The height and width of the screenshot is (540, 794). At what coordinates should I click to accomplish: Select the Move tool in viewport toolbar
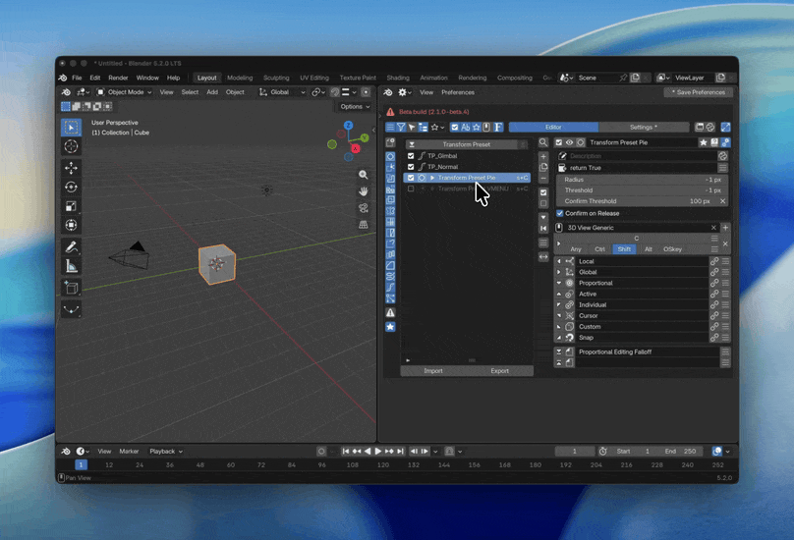coord(71,168)
